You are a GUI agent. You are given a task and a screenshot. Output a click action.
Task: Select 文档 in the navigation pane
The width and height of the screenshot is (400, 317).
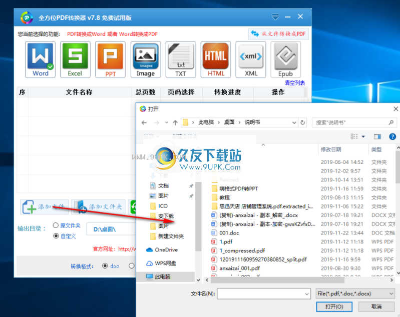(x=163, y=186)
